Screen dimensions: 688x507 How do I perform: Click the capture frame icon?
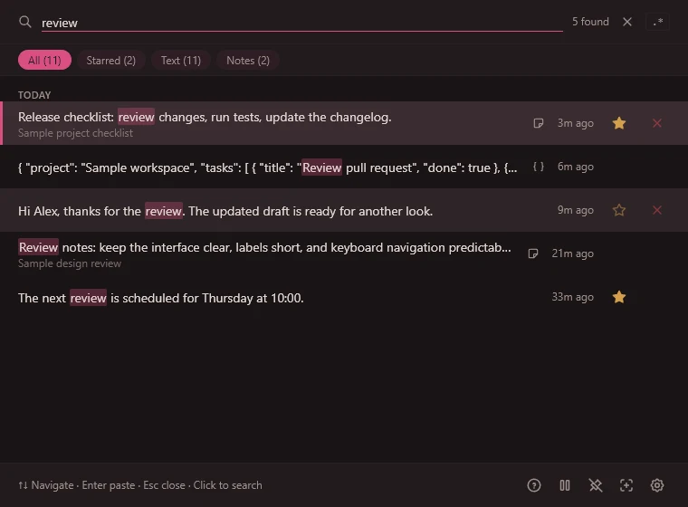[626, 485]
